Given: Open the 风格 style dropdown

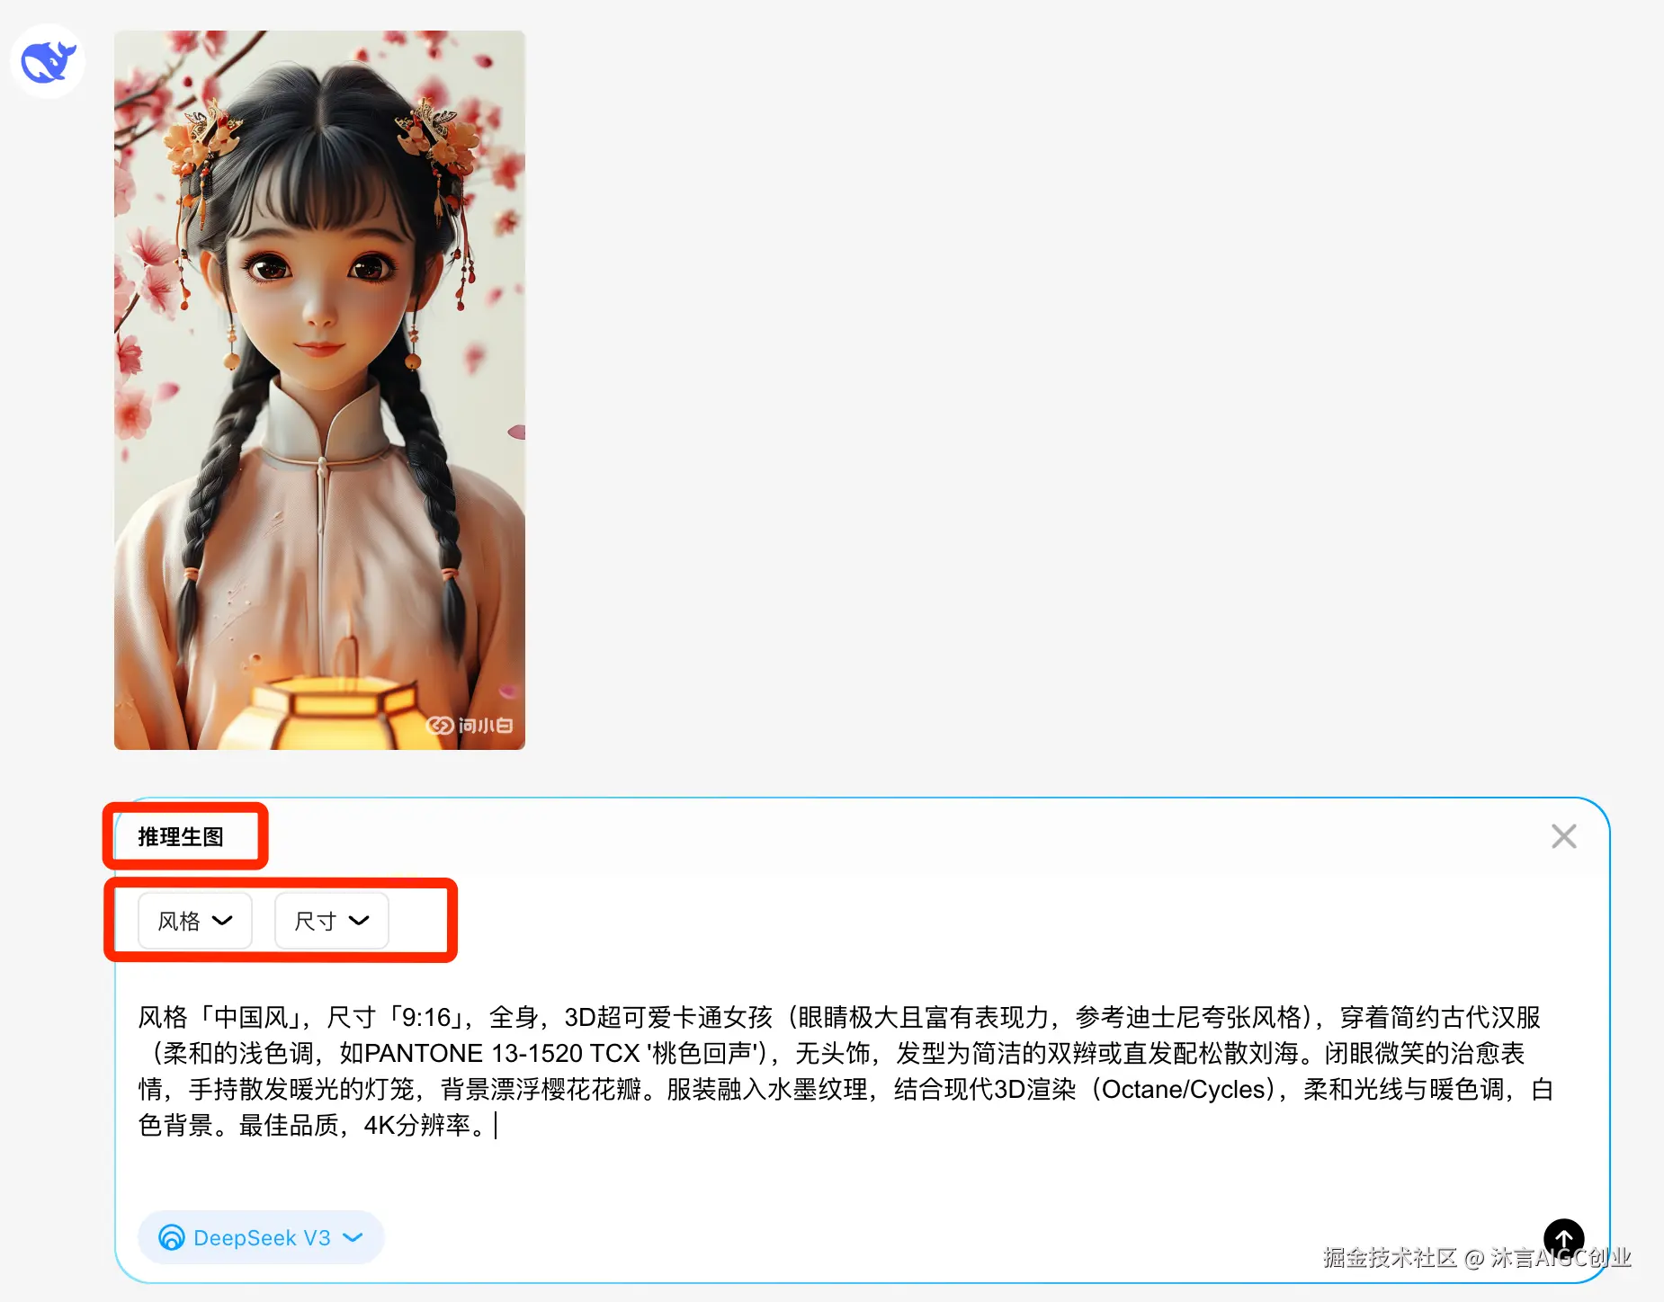Looking at the screenshot, I should pyautogui.click(x=195, y=921).
